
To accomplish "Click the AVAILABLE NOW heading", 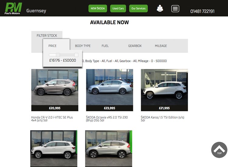I will (x=109, y=22).
